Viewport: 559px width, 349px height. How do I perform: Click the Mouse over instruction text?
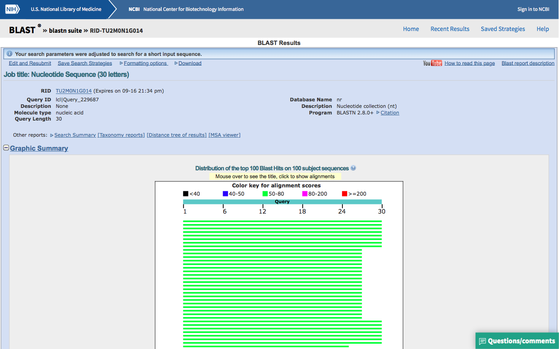(275, 176)
